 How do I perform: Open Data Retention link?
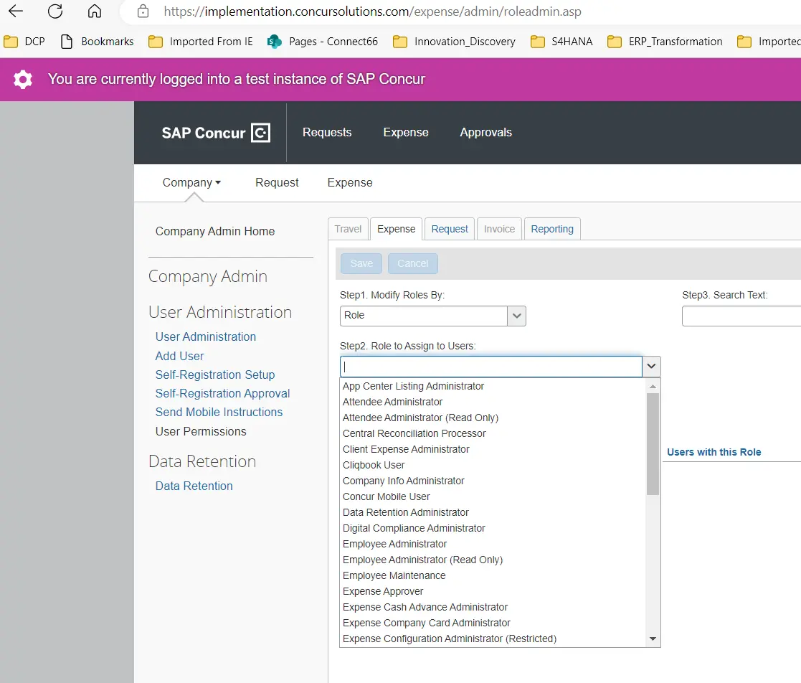point(194,486)
